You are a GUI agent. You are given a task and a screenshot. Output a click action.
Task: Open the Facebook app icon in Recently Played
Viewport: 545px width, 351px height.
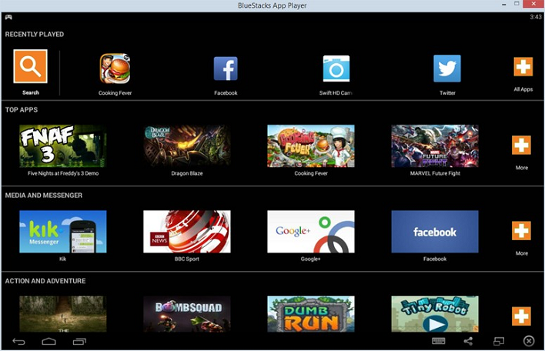pos(226,69)
